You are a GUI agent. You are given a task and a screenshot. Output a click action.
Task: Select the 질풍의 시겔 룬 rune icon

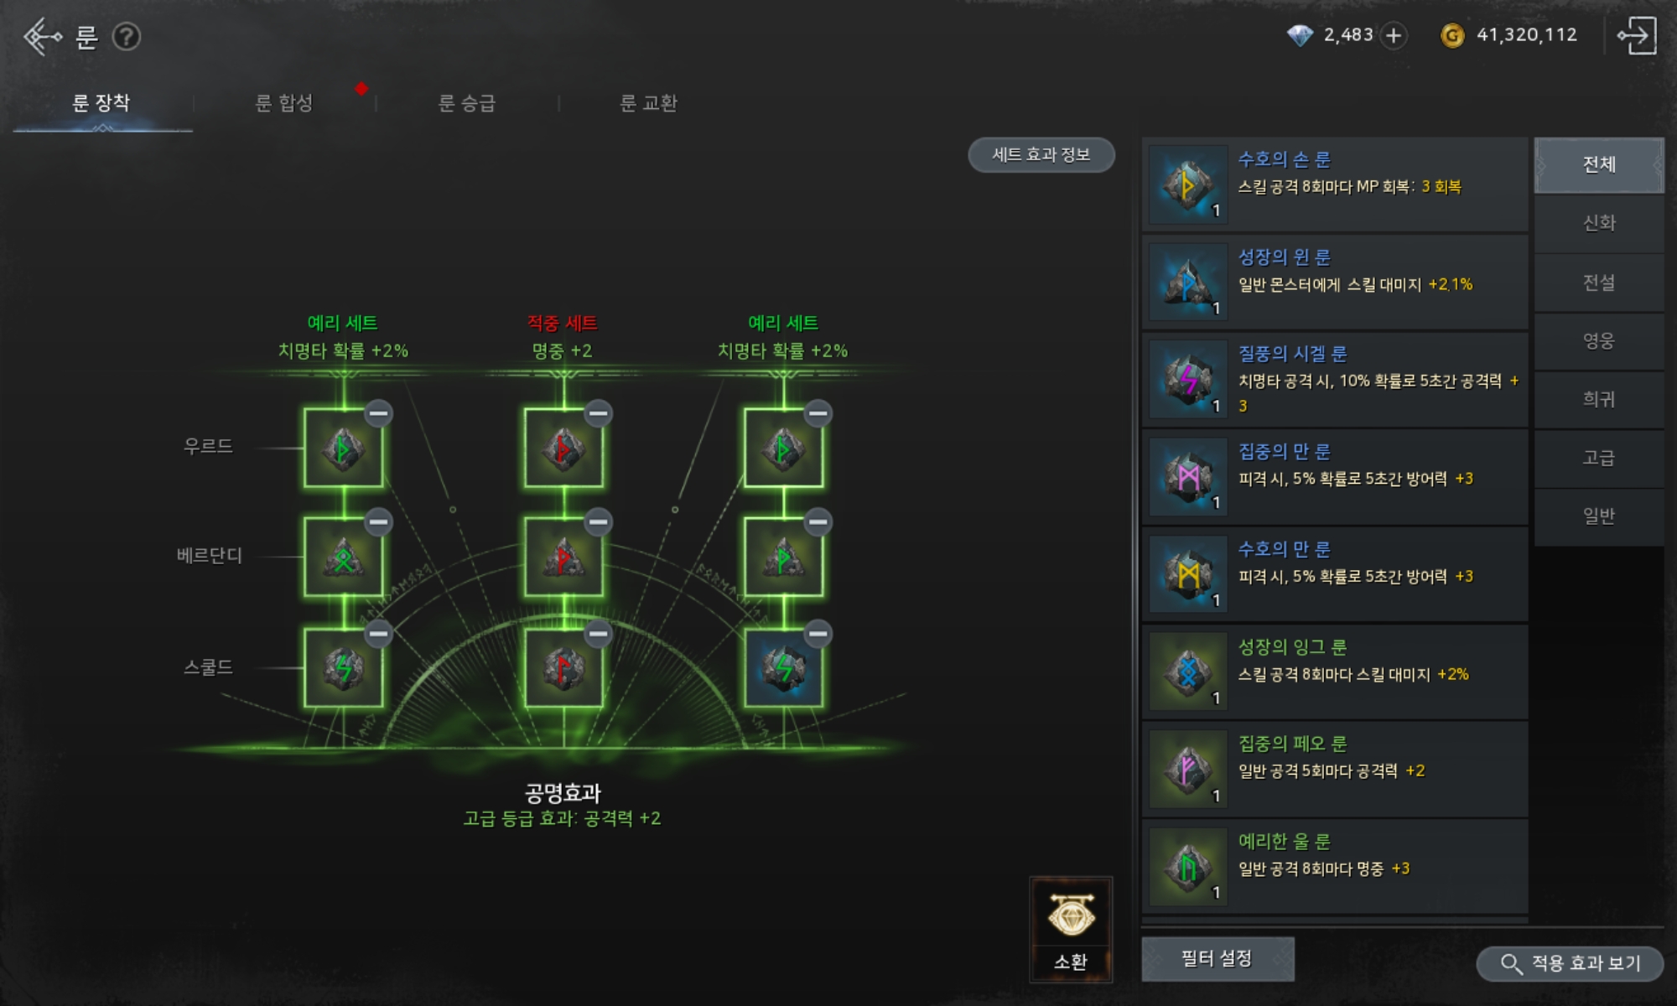click(1188, 380)
